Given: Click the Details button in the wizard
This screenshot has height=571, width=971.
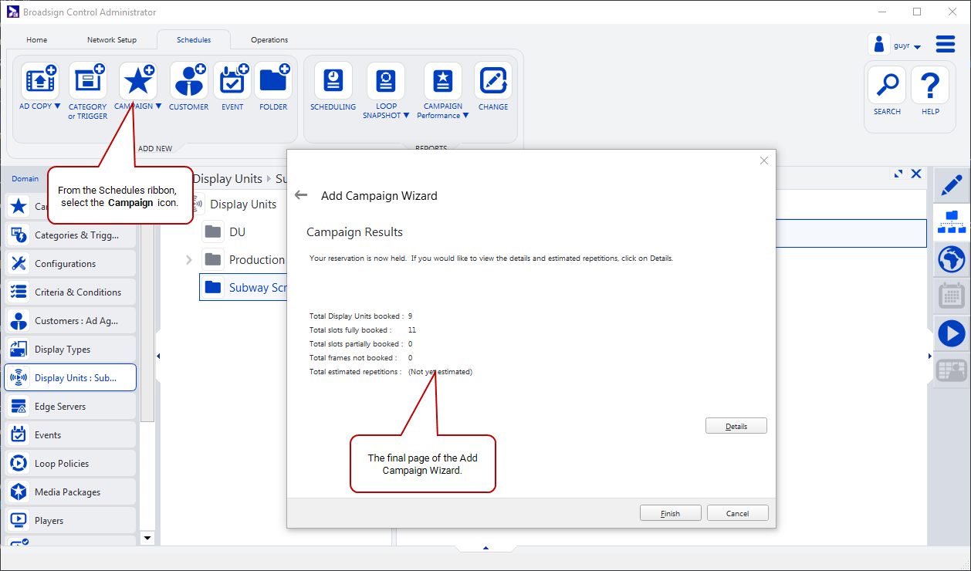Looking at the screenshot, I should (x=736, y=426).
